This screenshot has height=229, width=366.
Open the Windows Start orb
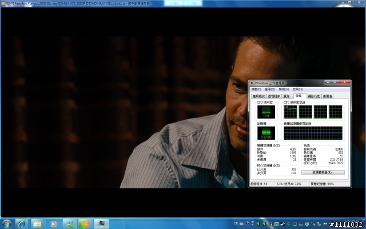[x=6, y=224]
